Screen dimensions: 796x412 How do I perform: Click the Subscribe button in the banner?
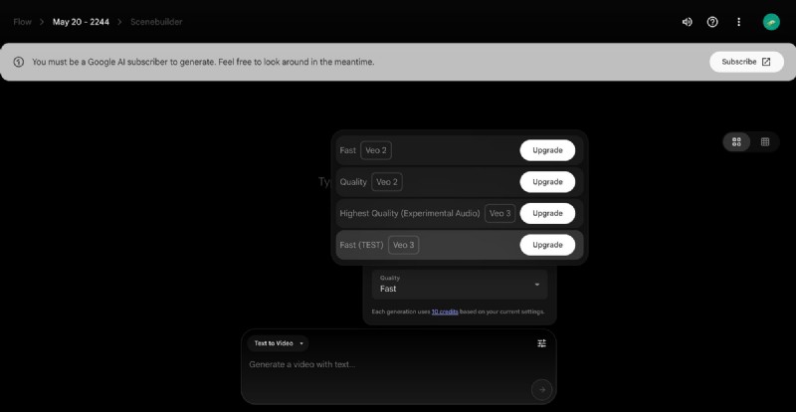[746, 62]
